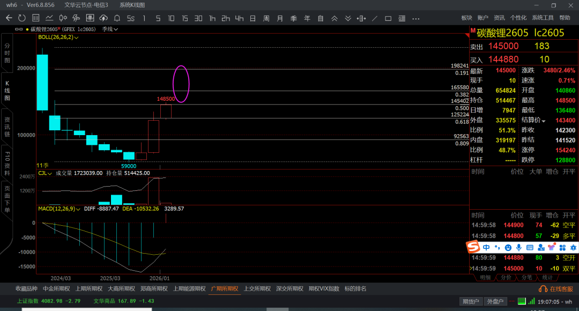Switch to quarterly K-line (季)
The width and height of the screenshot is (579, 311).
click(x=294, y=18)
